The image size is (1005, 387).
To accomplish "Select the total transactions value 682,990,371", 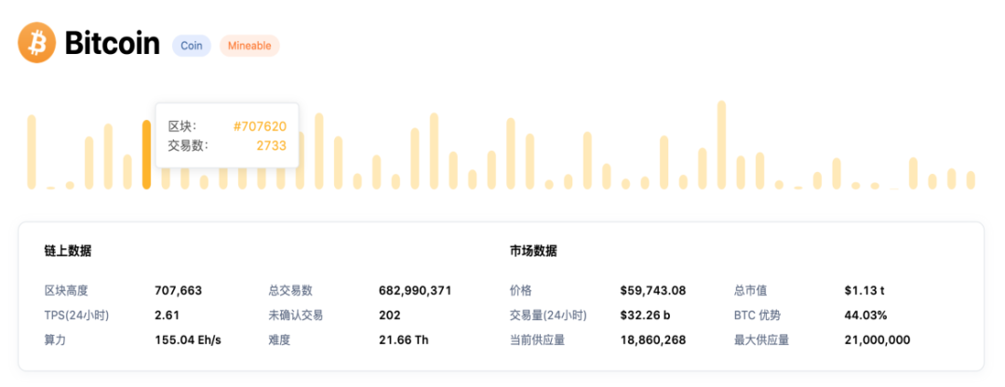I will click(415, 290).
